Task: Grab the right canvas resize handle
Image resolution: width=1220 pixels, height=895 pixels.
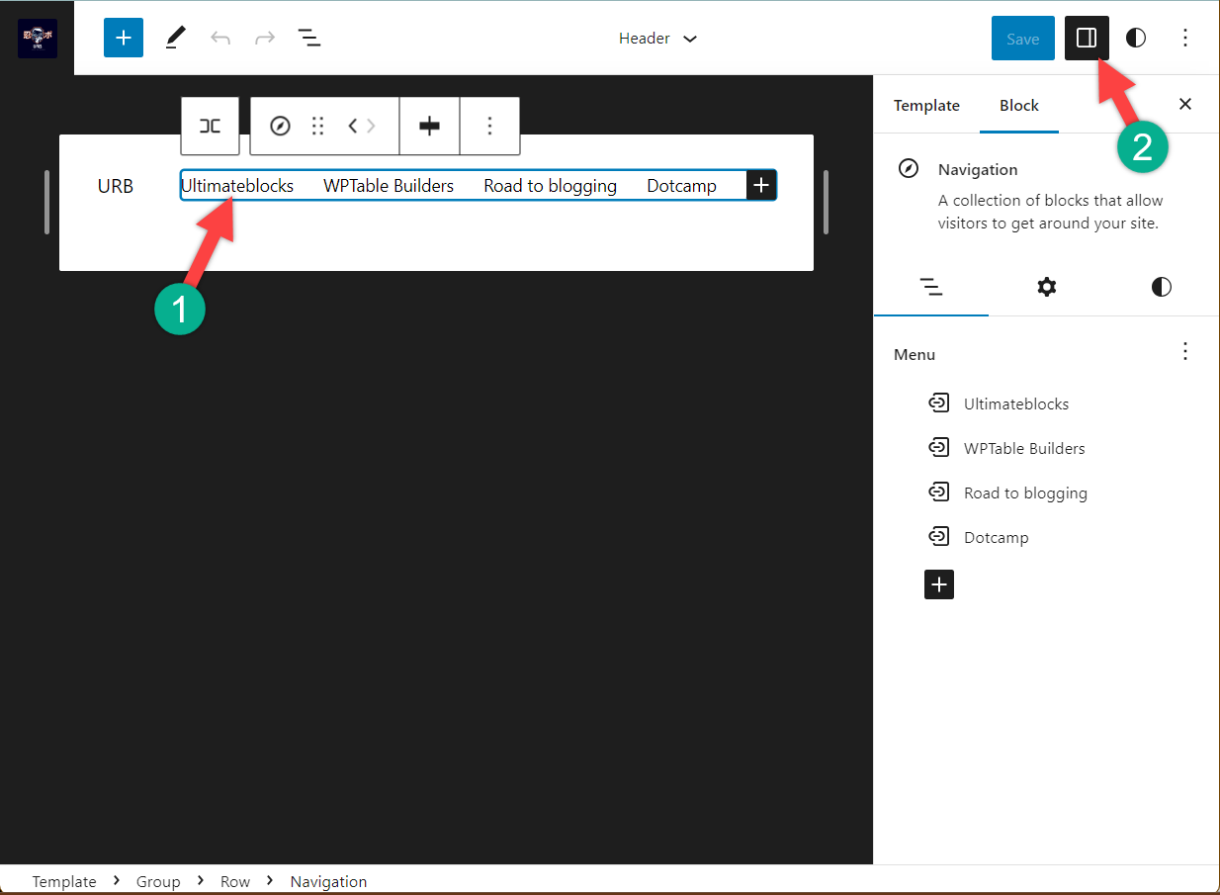Action: tap(826, 202)
